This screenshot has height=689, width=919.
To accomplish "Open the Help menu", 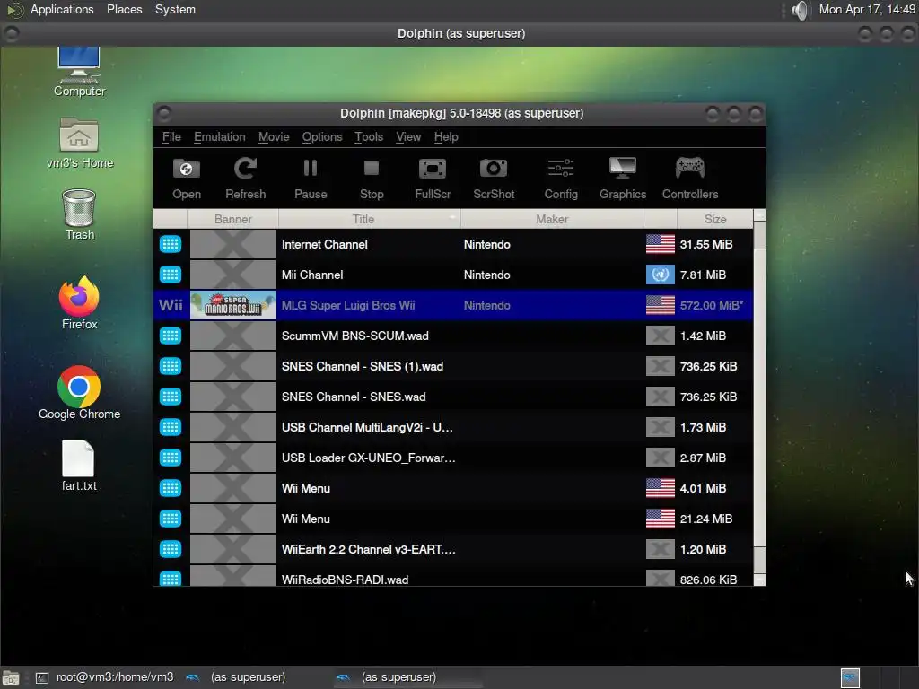I will (x=446, y=136).
